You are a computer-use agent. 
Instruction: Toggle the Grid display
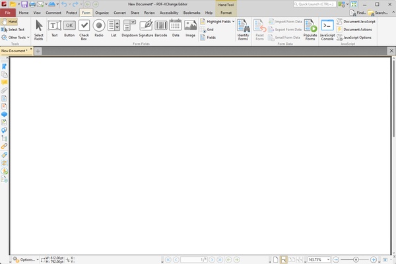click(207, 30)
